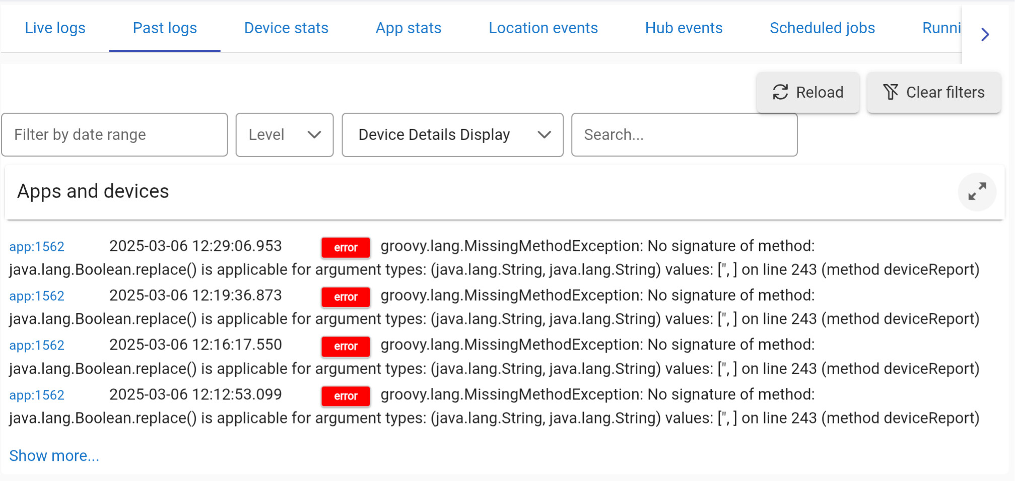Clear all log filters

(933, 92)
